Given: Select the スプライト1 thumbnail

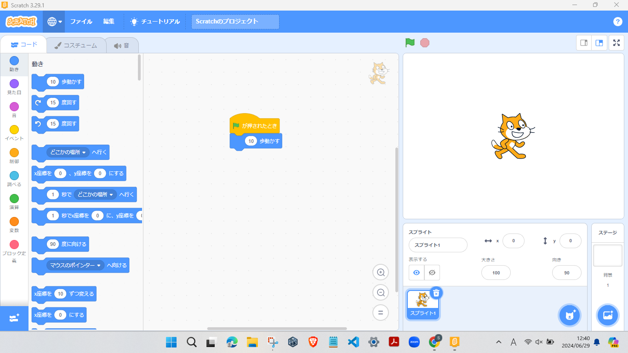Looking at the screenshot, I should 423,304.
